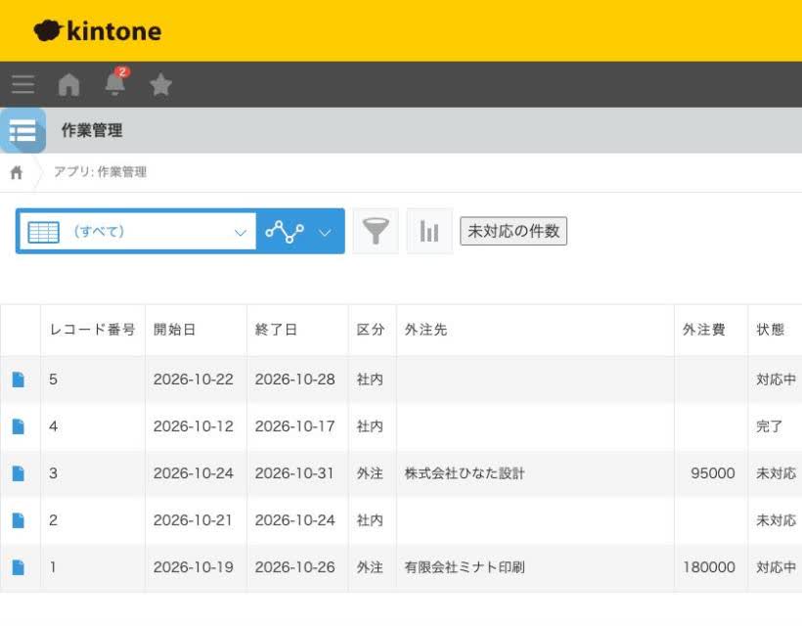Click 未対応 status in record 2
Image resolution: width=802 pixels, height=626 pixels.
point(777,520)
